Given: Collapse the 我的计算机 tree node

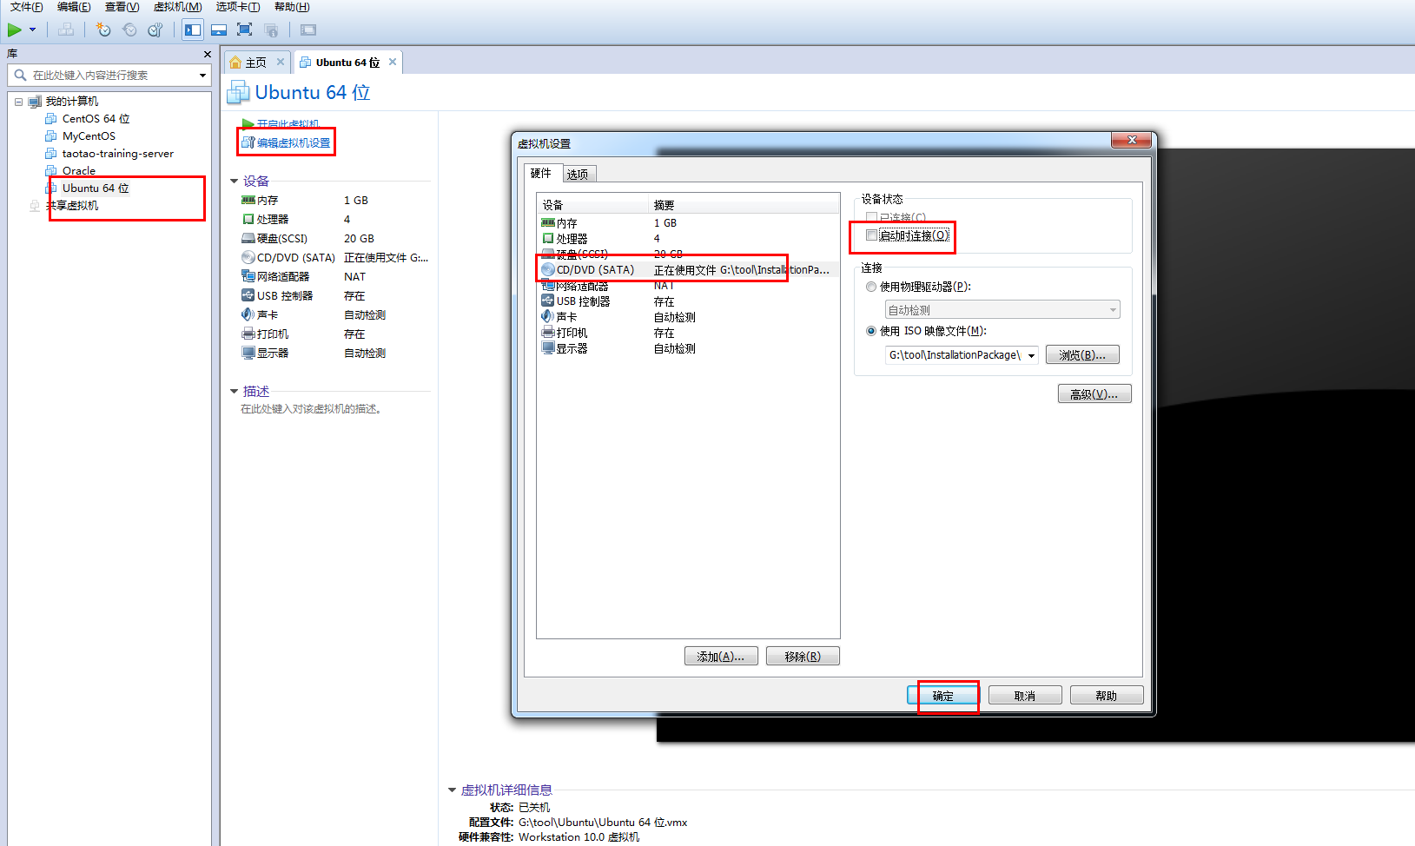Looking at the screenshot, I should point(18,102).
